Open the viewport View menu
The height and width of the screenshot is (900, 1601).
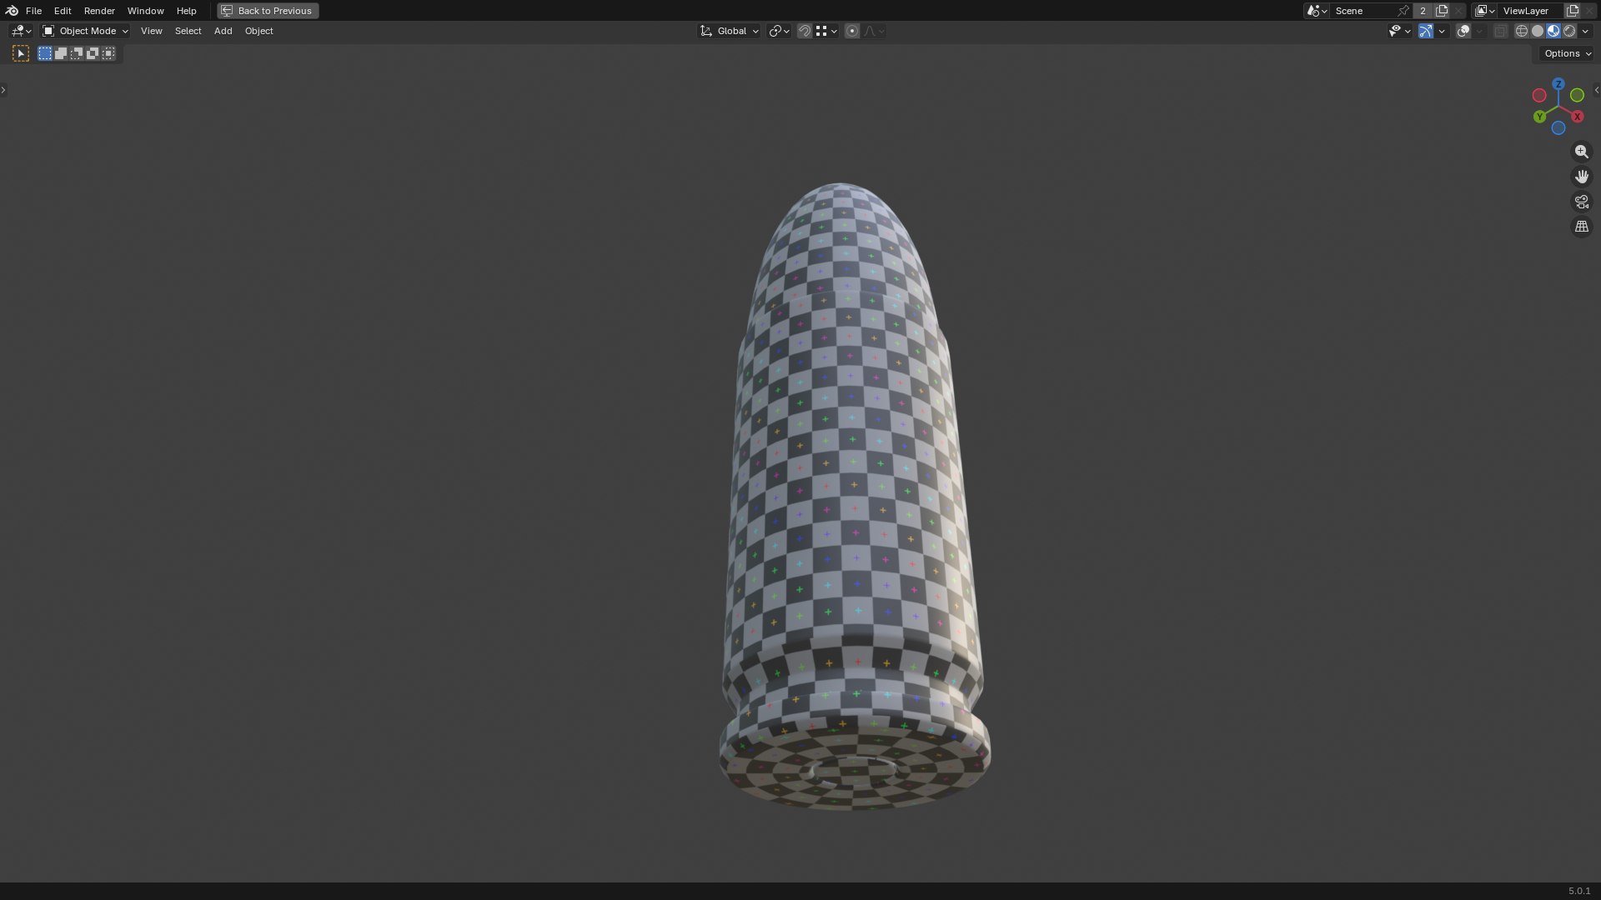click(151, 31)
